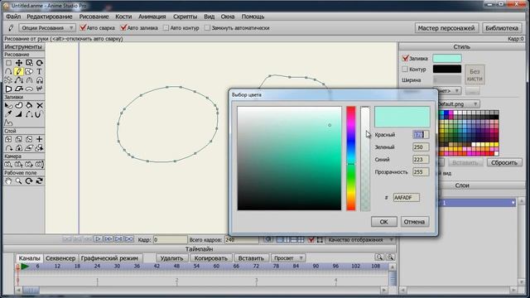Viewport: 530px width, 298px height.
Task: Enable the Авто контур checkbox
Action: pyautogui.click(x=166, y=28)
